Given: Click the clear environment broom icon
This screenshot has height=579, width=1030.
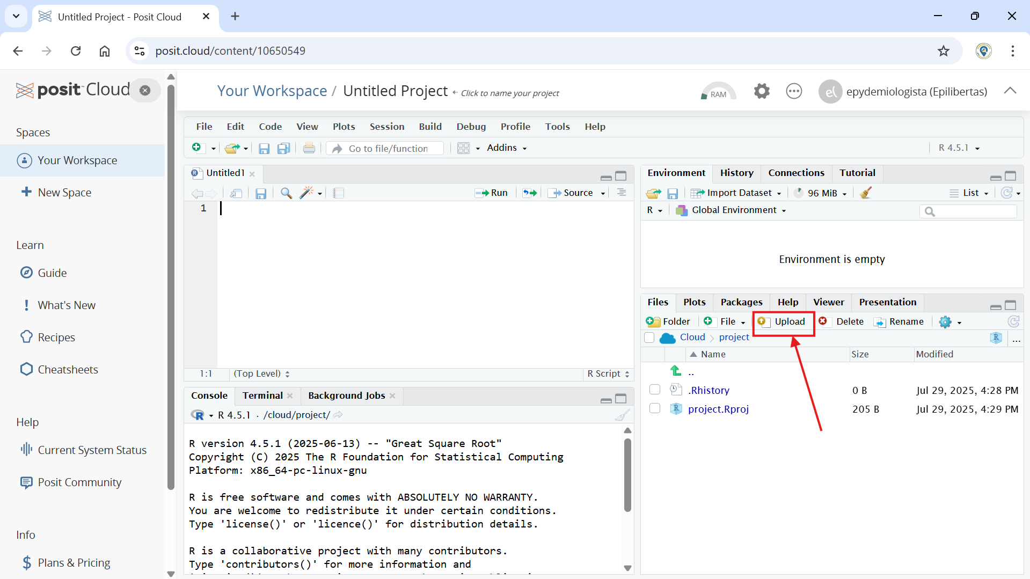Looking at the screenshot, I should (x=865, y=193).
